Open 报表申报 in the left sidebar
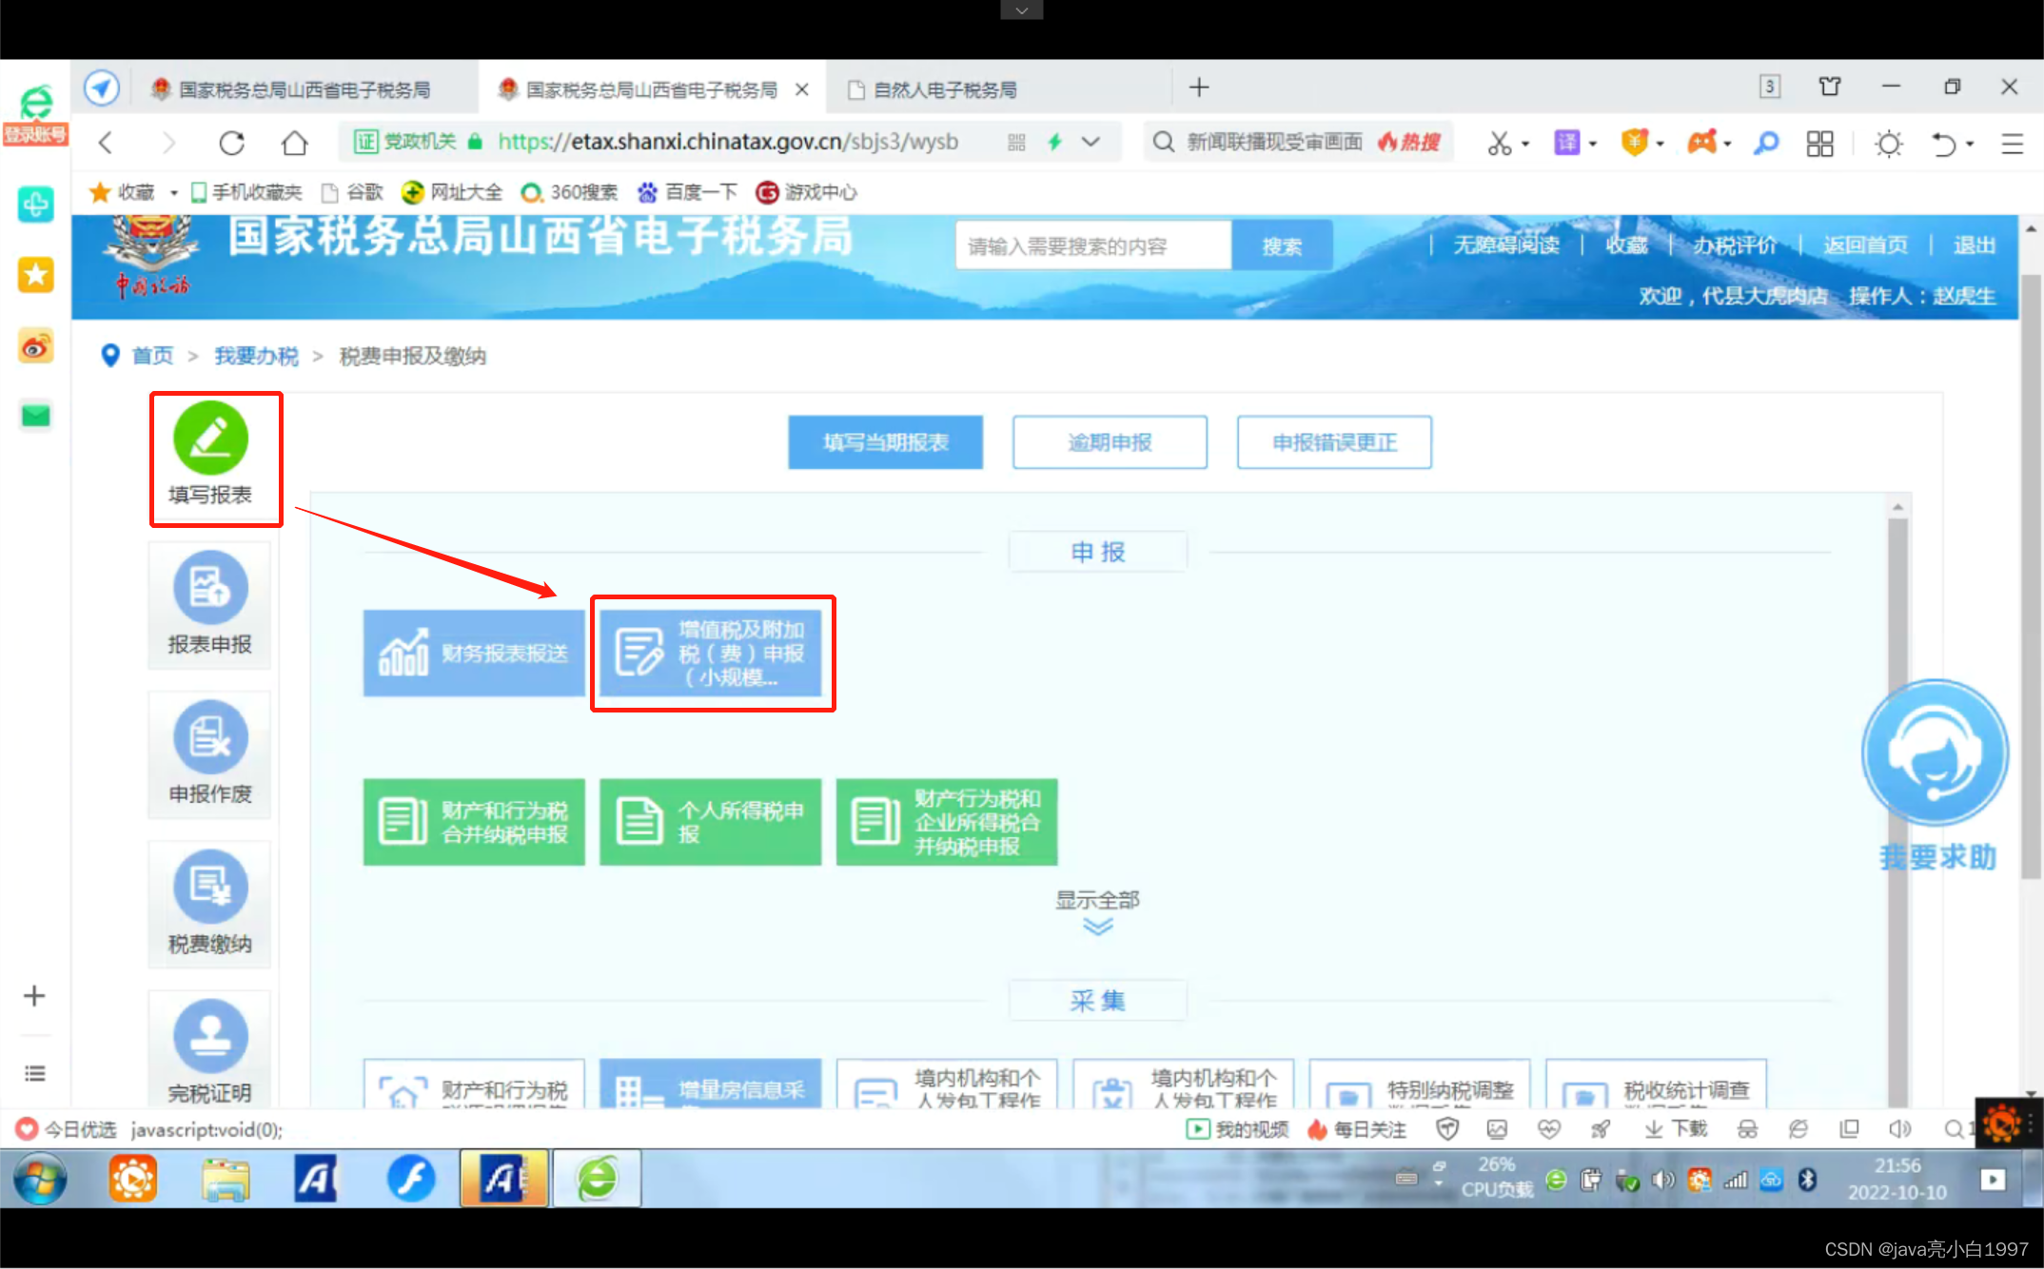Screen dimensions: 2044x1269 point(209,605)
